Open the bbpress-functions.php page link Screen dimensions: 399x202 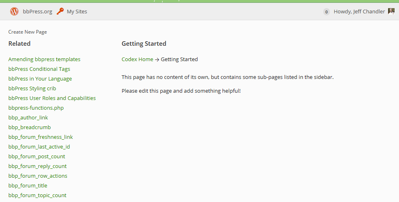(36, 108)
